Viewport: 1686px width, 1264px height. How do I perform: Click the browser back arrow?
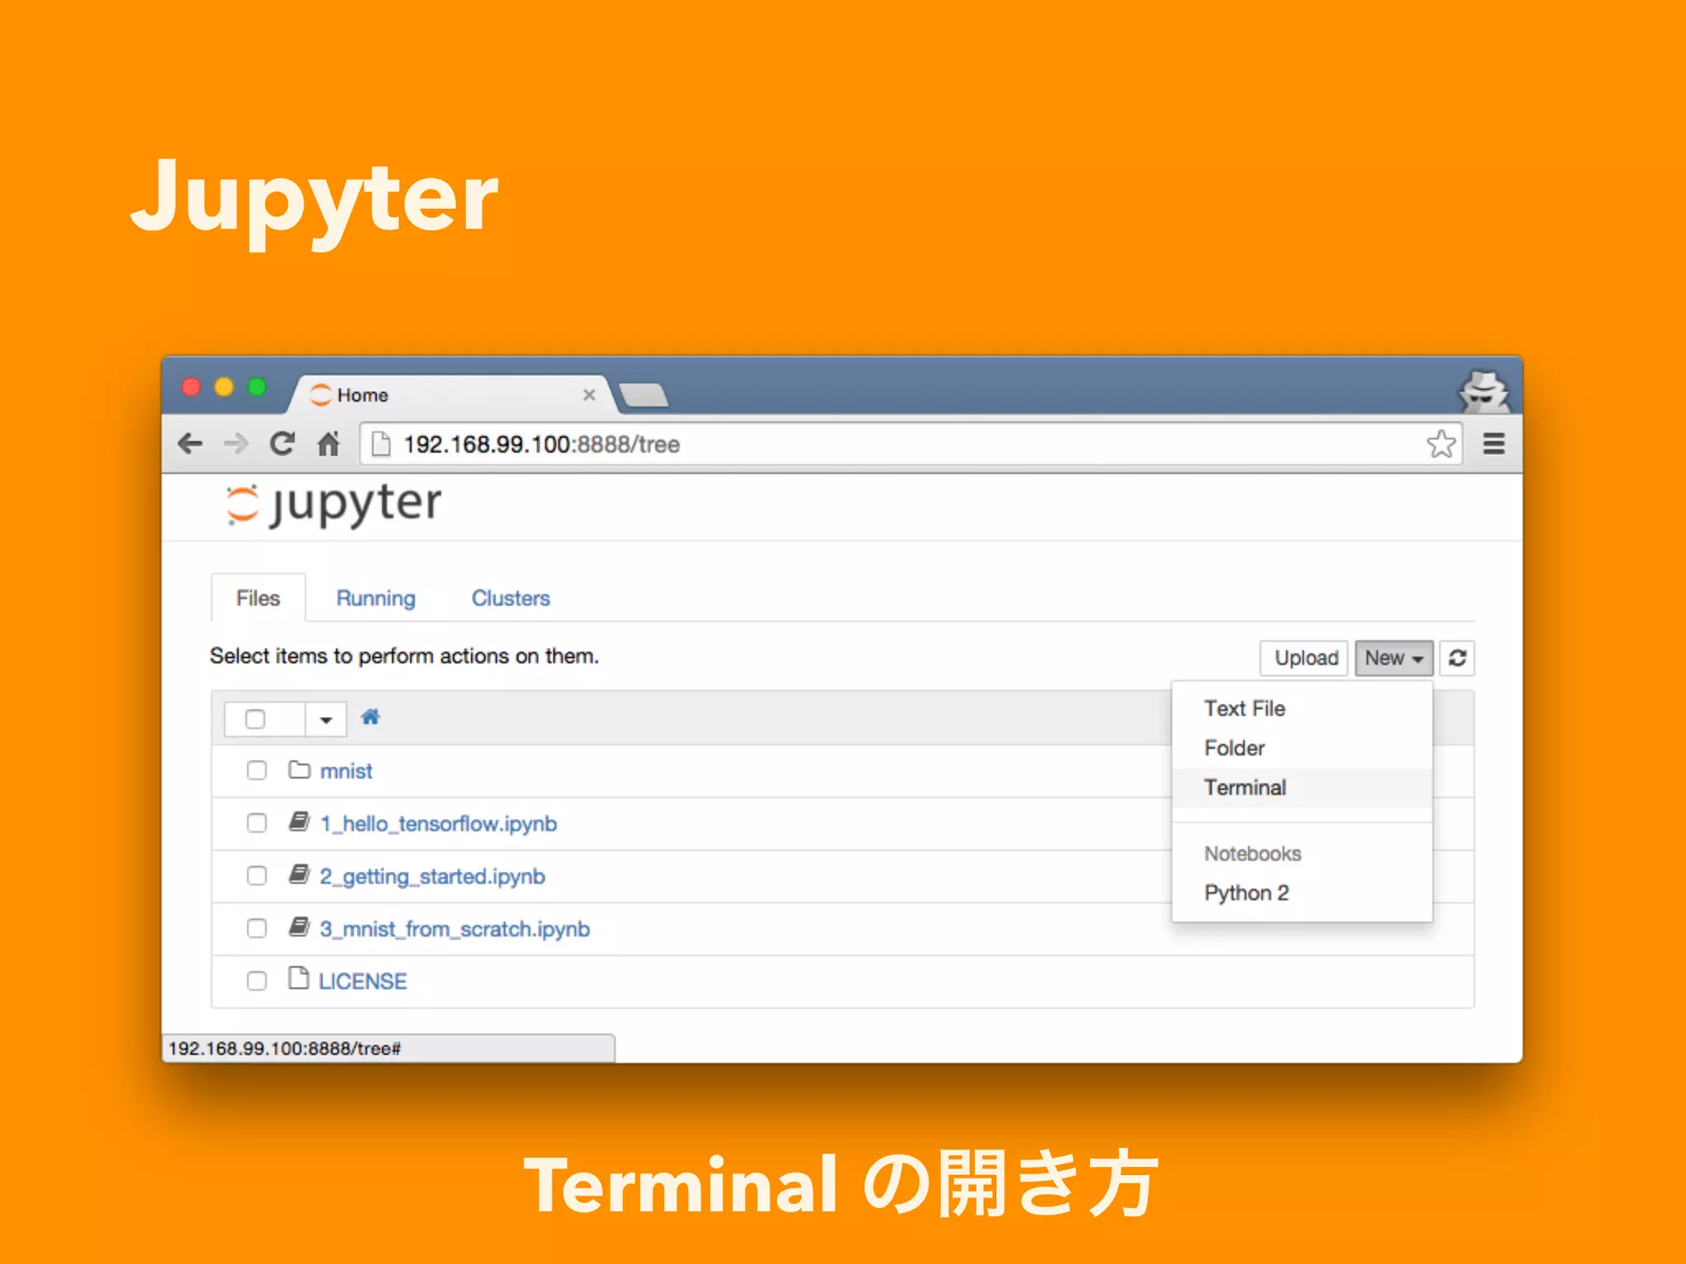[x=190, y=444]
